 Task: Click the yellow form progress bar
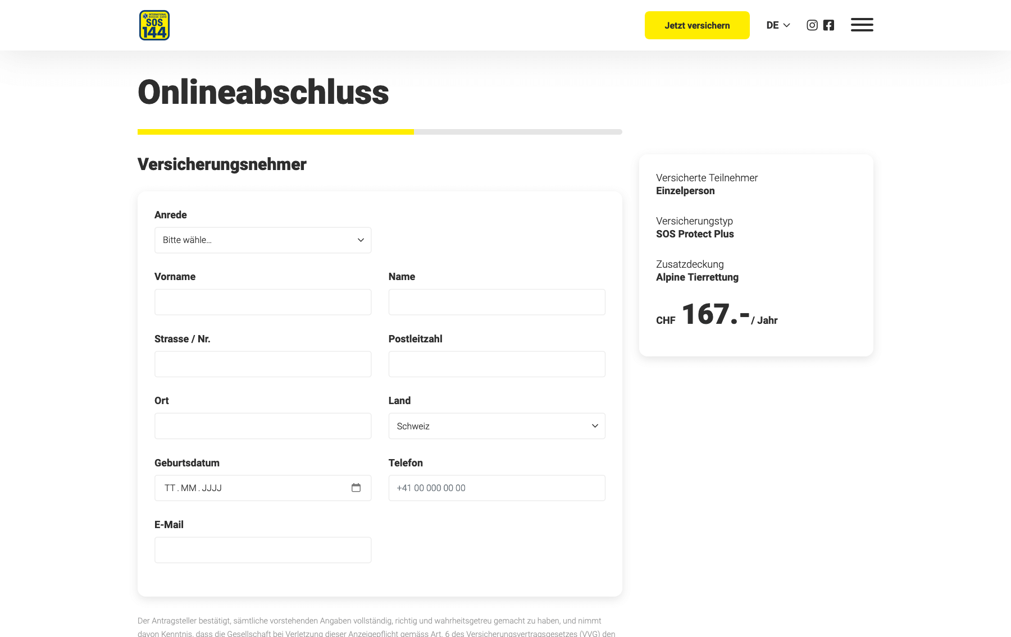coord(275,132)
